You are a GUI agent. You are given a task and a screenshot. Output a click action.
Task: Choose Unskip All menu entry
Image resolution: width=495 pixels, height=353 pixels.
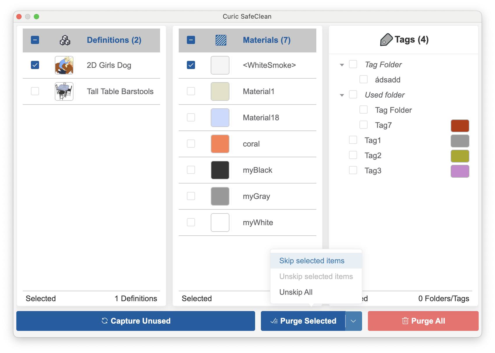(316, 292)
